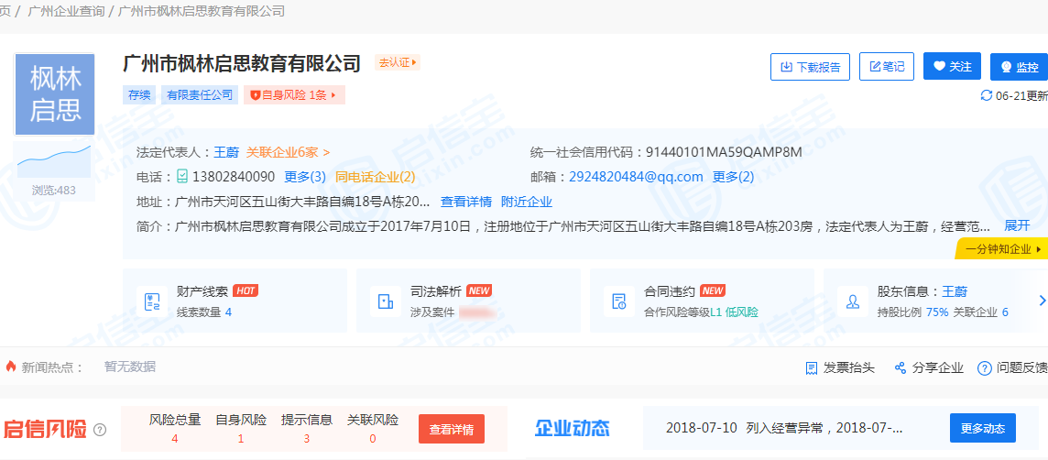Viewport: 1048px width, 460px height.
Task: Open 关联企业6家 link
Action: pyautogui.click(x=288, y=152)
